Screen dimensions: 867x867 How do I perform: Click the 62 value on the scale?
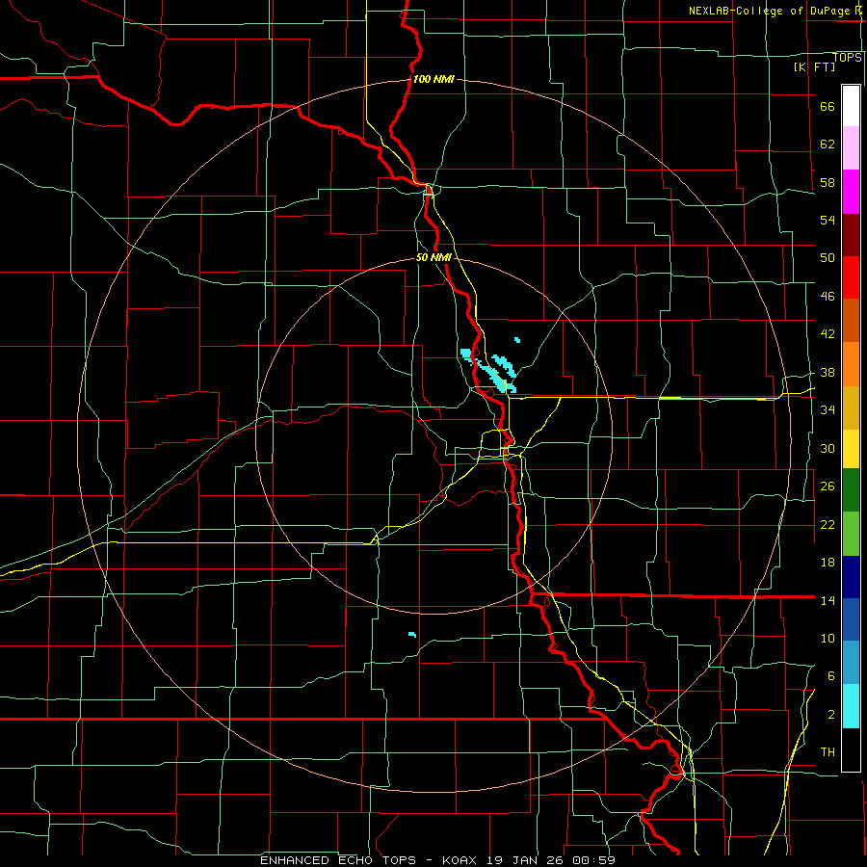pyautogui.click(x=828, y=144)
